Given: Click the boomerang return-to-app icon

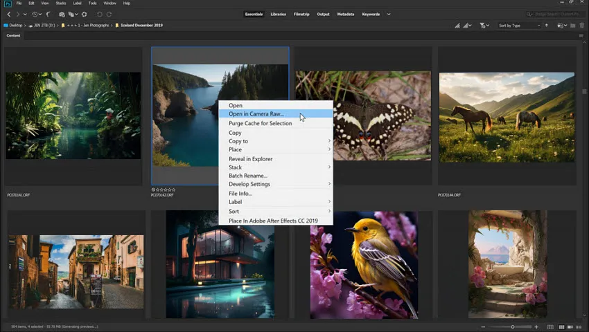Looking at the screenshot, I should click(49, 14).
